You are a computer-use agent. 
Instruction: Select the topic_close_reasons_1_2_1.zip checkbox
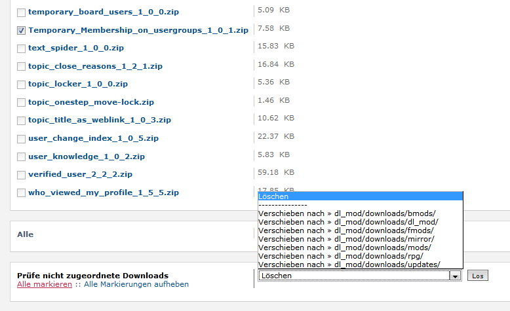click(x=22, y=67)
